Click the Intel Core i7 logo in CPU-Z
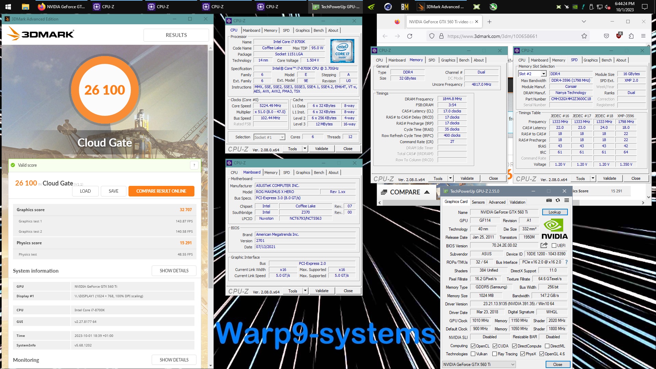Screen dimensions: 656x369 [342, 51]
